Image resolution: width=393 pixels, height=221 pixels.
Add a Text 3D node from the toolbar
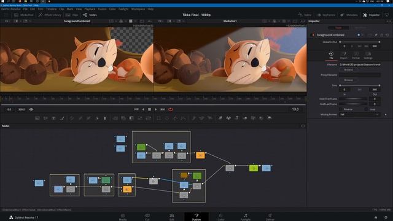pos(236,118)
